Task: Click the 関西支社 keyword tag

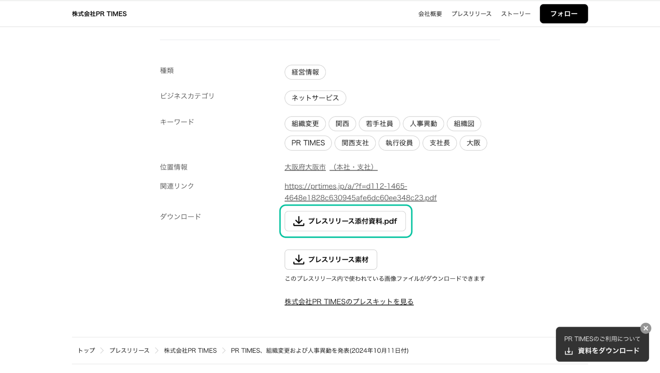Action: 355,143
